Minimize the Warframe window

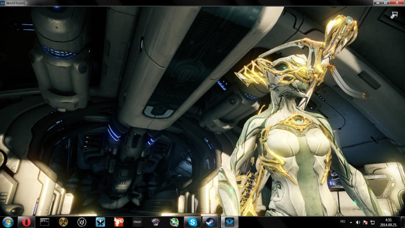[378, 3]
